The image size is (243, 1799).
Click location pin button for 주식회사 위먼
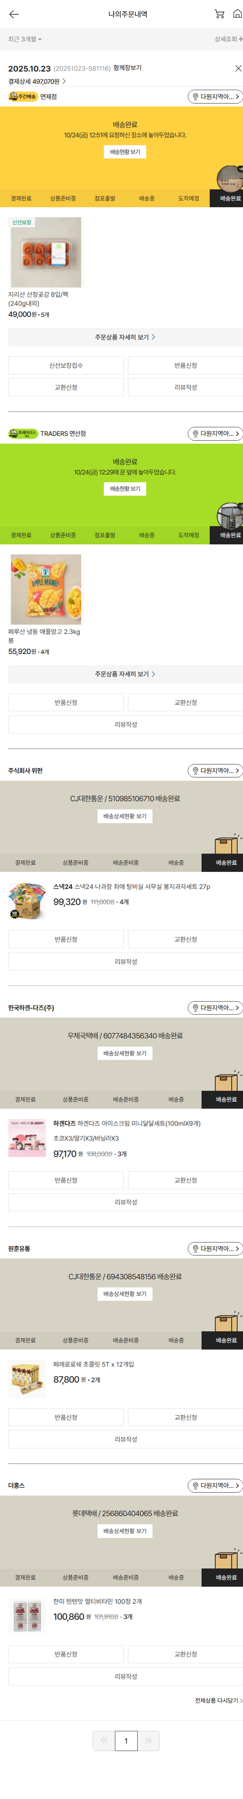pos(215,770)
